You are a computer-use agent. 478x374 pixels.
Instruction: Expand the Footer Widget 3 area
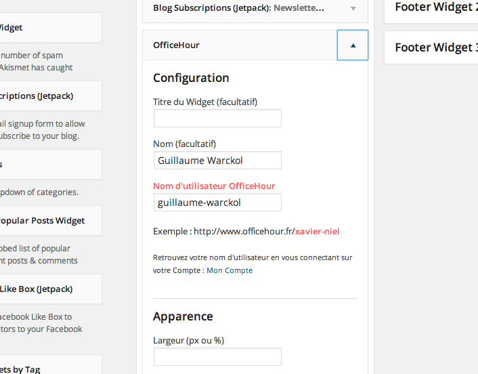(x=431, y=47)
